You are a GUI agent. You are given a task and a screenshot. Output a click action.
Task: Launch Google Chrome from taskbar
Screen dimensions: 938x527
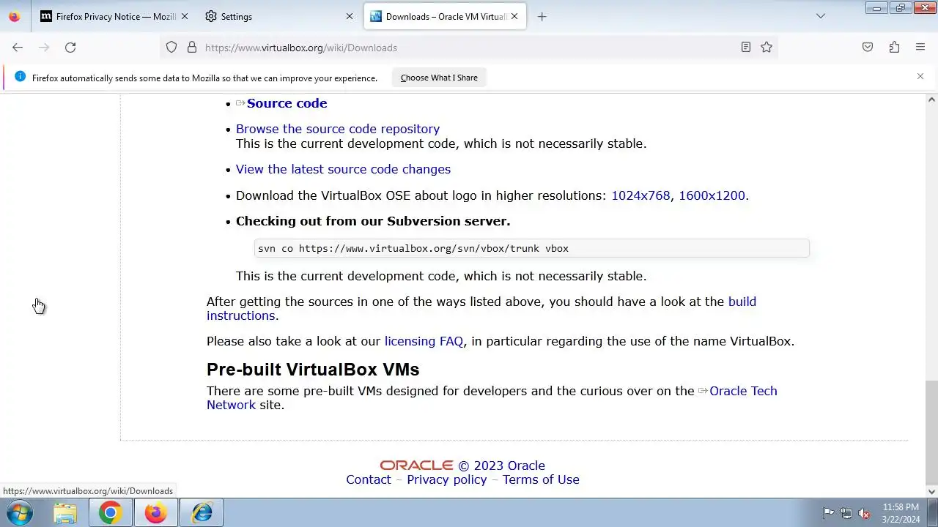(x=110, y=513)
